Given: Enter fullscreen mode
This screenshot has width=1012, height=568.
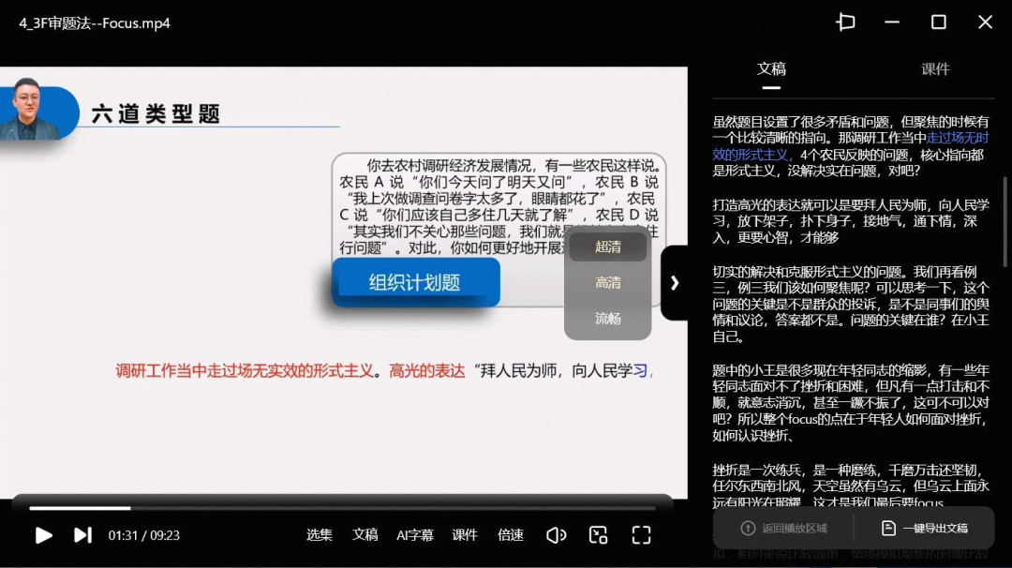Looking at the screenshot, I should coord(641,535).
